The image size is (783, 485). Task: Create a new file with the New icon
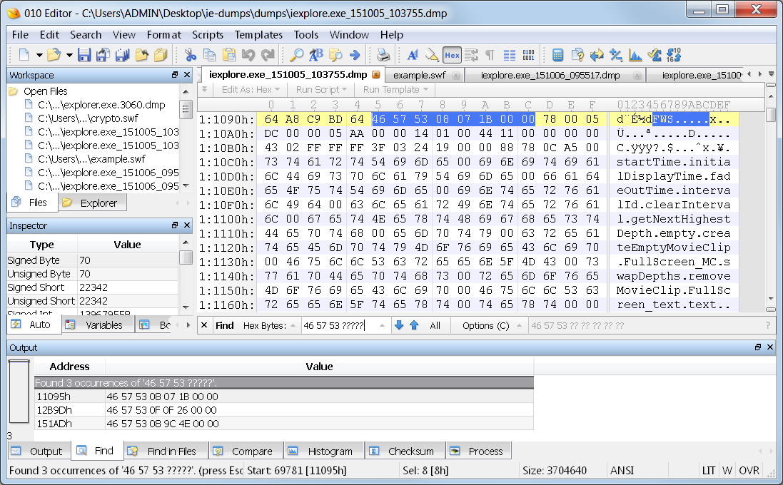pos(24,55)
